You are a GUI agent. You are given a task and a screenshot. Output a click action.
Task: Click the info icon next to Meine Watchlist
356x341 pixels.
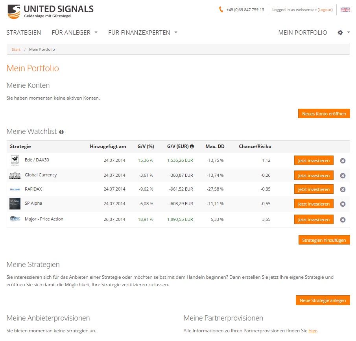[61, 132]
